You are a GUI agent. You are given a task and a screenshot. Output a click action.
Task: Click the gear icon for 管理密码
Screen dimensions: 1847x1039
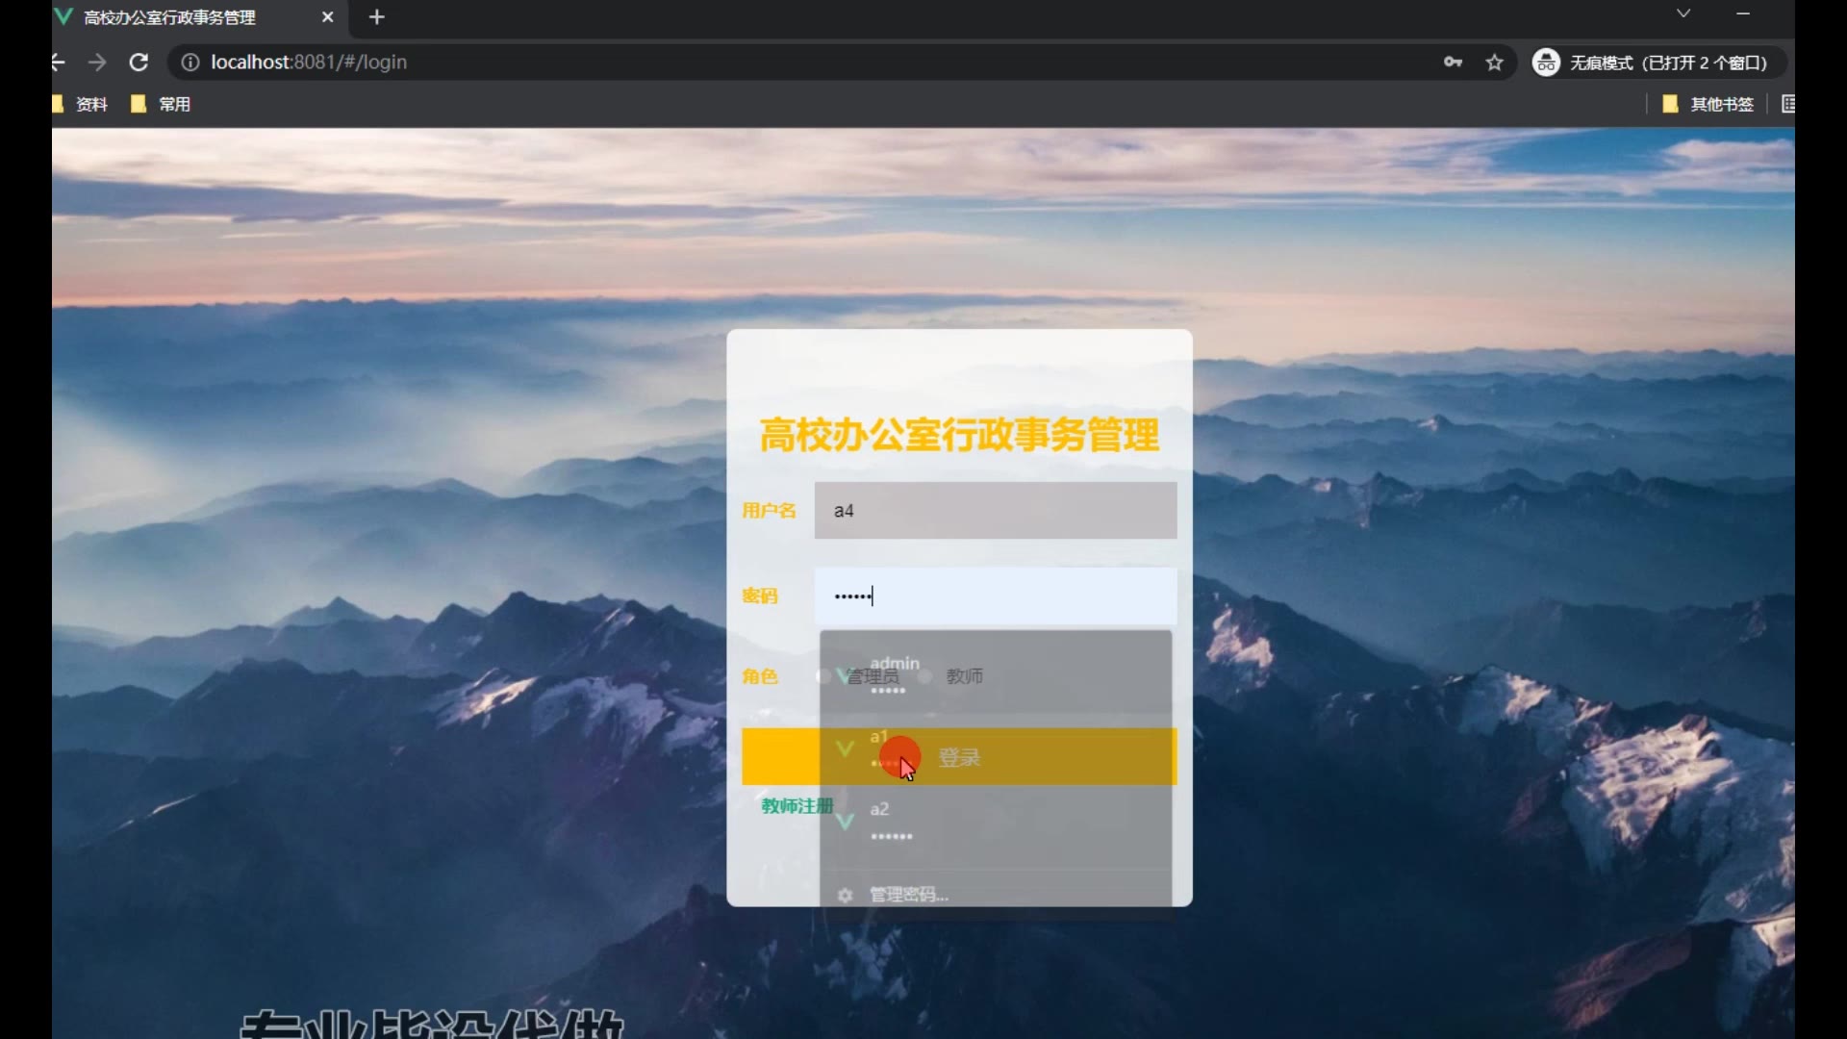click(845, 896)
